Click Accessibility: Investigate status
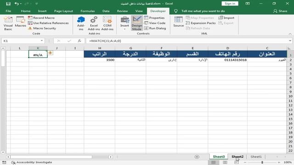The image size is (294, 165). click(x=32, y=162)
